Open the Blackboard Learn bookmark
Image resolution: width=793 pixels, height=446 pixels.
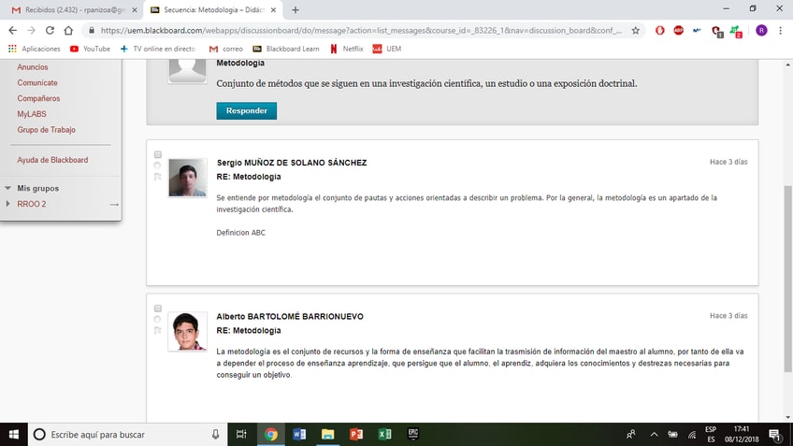[286, 49]
